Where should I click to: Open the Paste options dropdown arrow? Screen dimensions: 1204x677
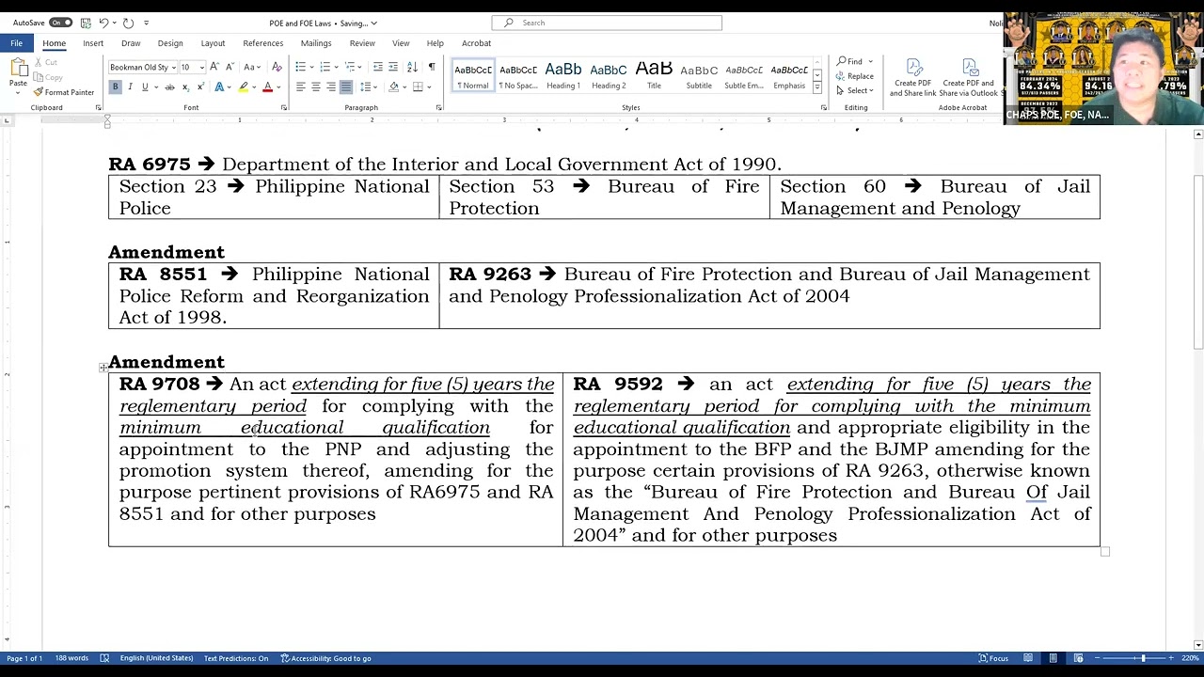18,92
